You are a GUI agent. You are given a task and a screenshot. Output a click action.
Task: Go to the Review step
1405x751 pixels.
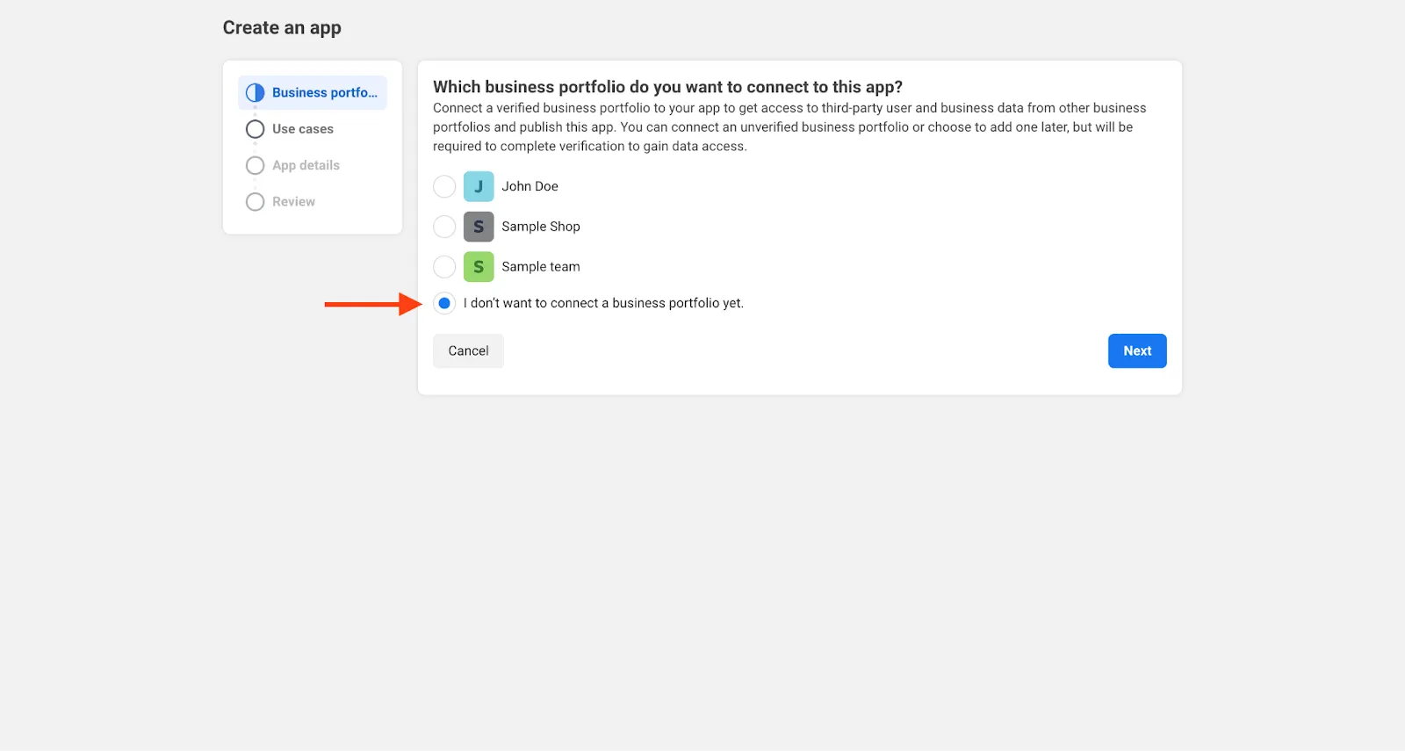click(293, 202)
